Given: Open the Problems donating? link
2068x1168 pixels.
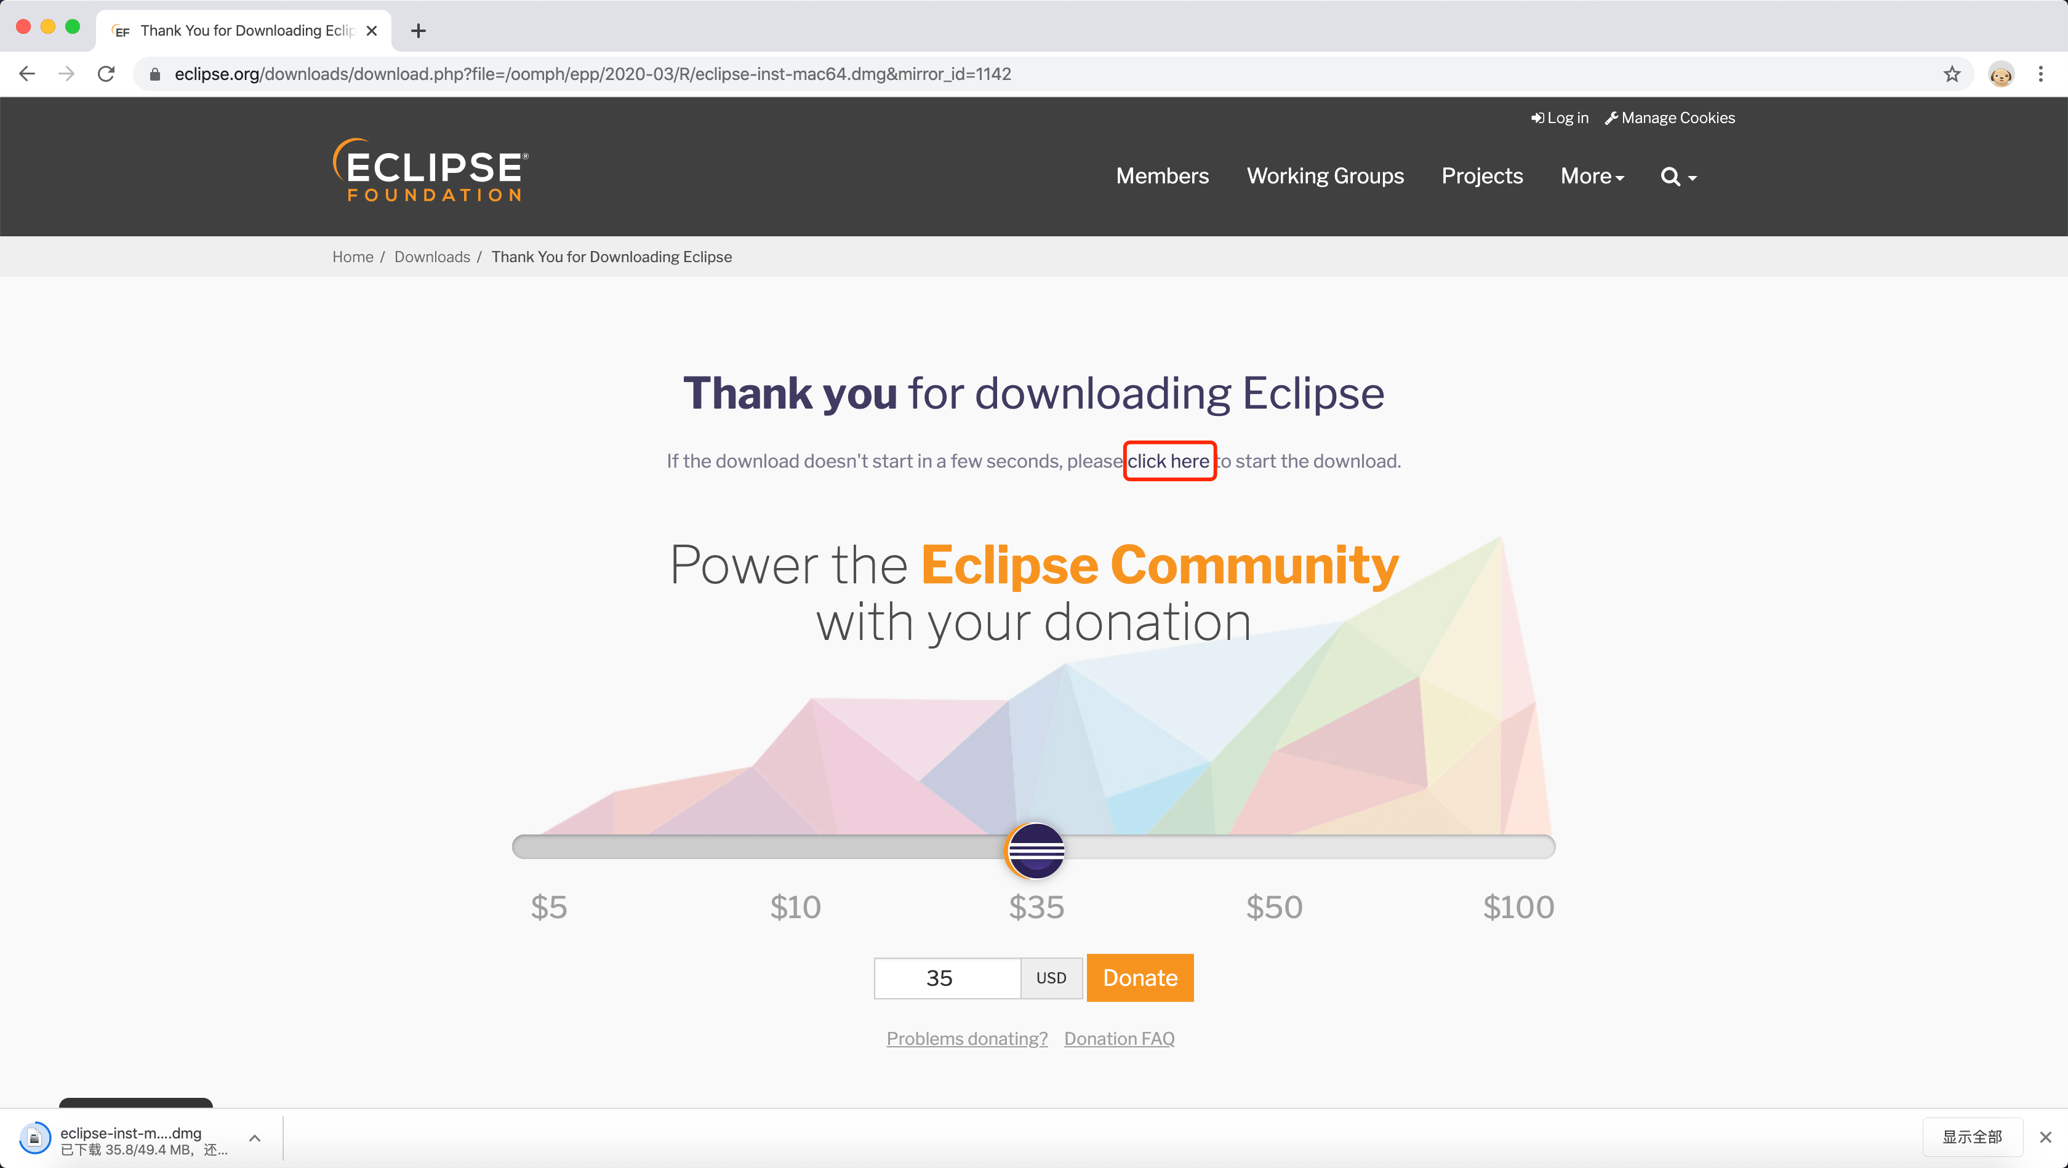Looking at the screenshot, I should pos(966,1038).
